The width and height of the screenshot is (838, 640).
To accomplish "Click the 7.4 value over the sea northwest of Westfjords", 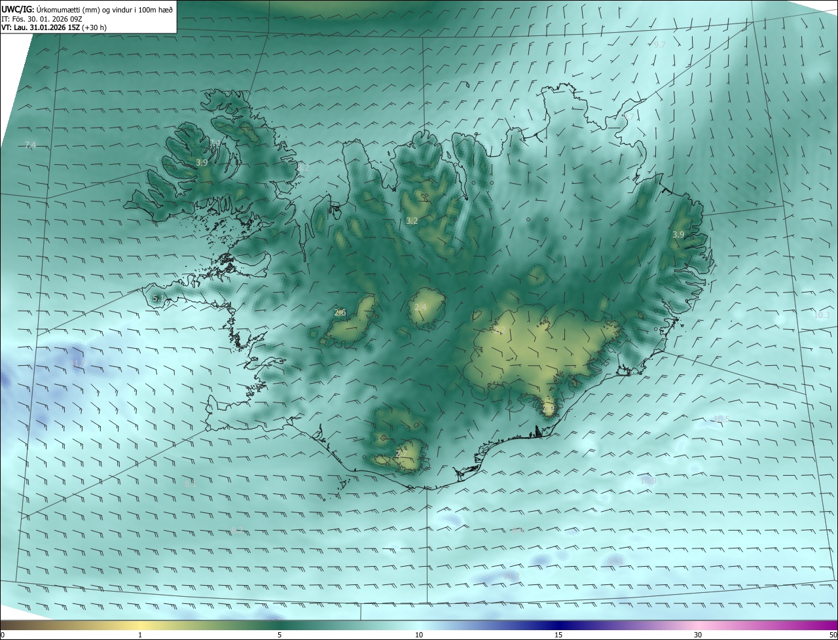I will [30, 145].
